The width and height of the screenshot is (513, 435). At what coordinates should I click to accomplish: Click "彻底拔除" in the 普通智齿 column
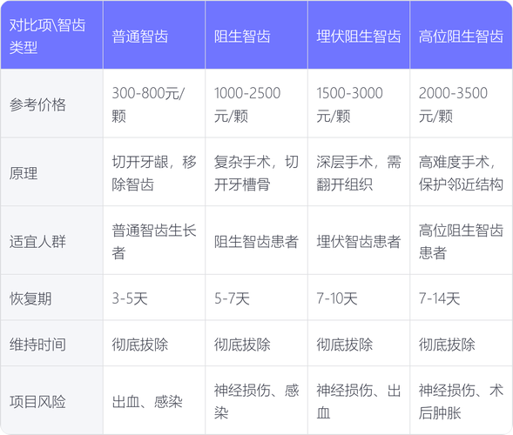point(154,344)
